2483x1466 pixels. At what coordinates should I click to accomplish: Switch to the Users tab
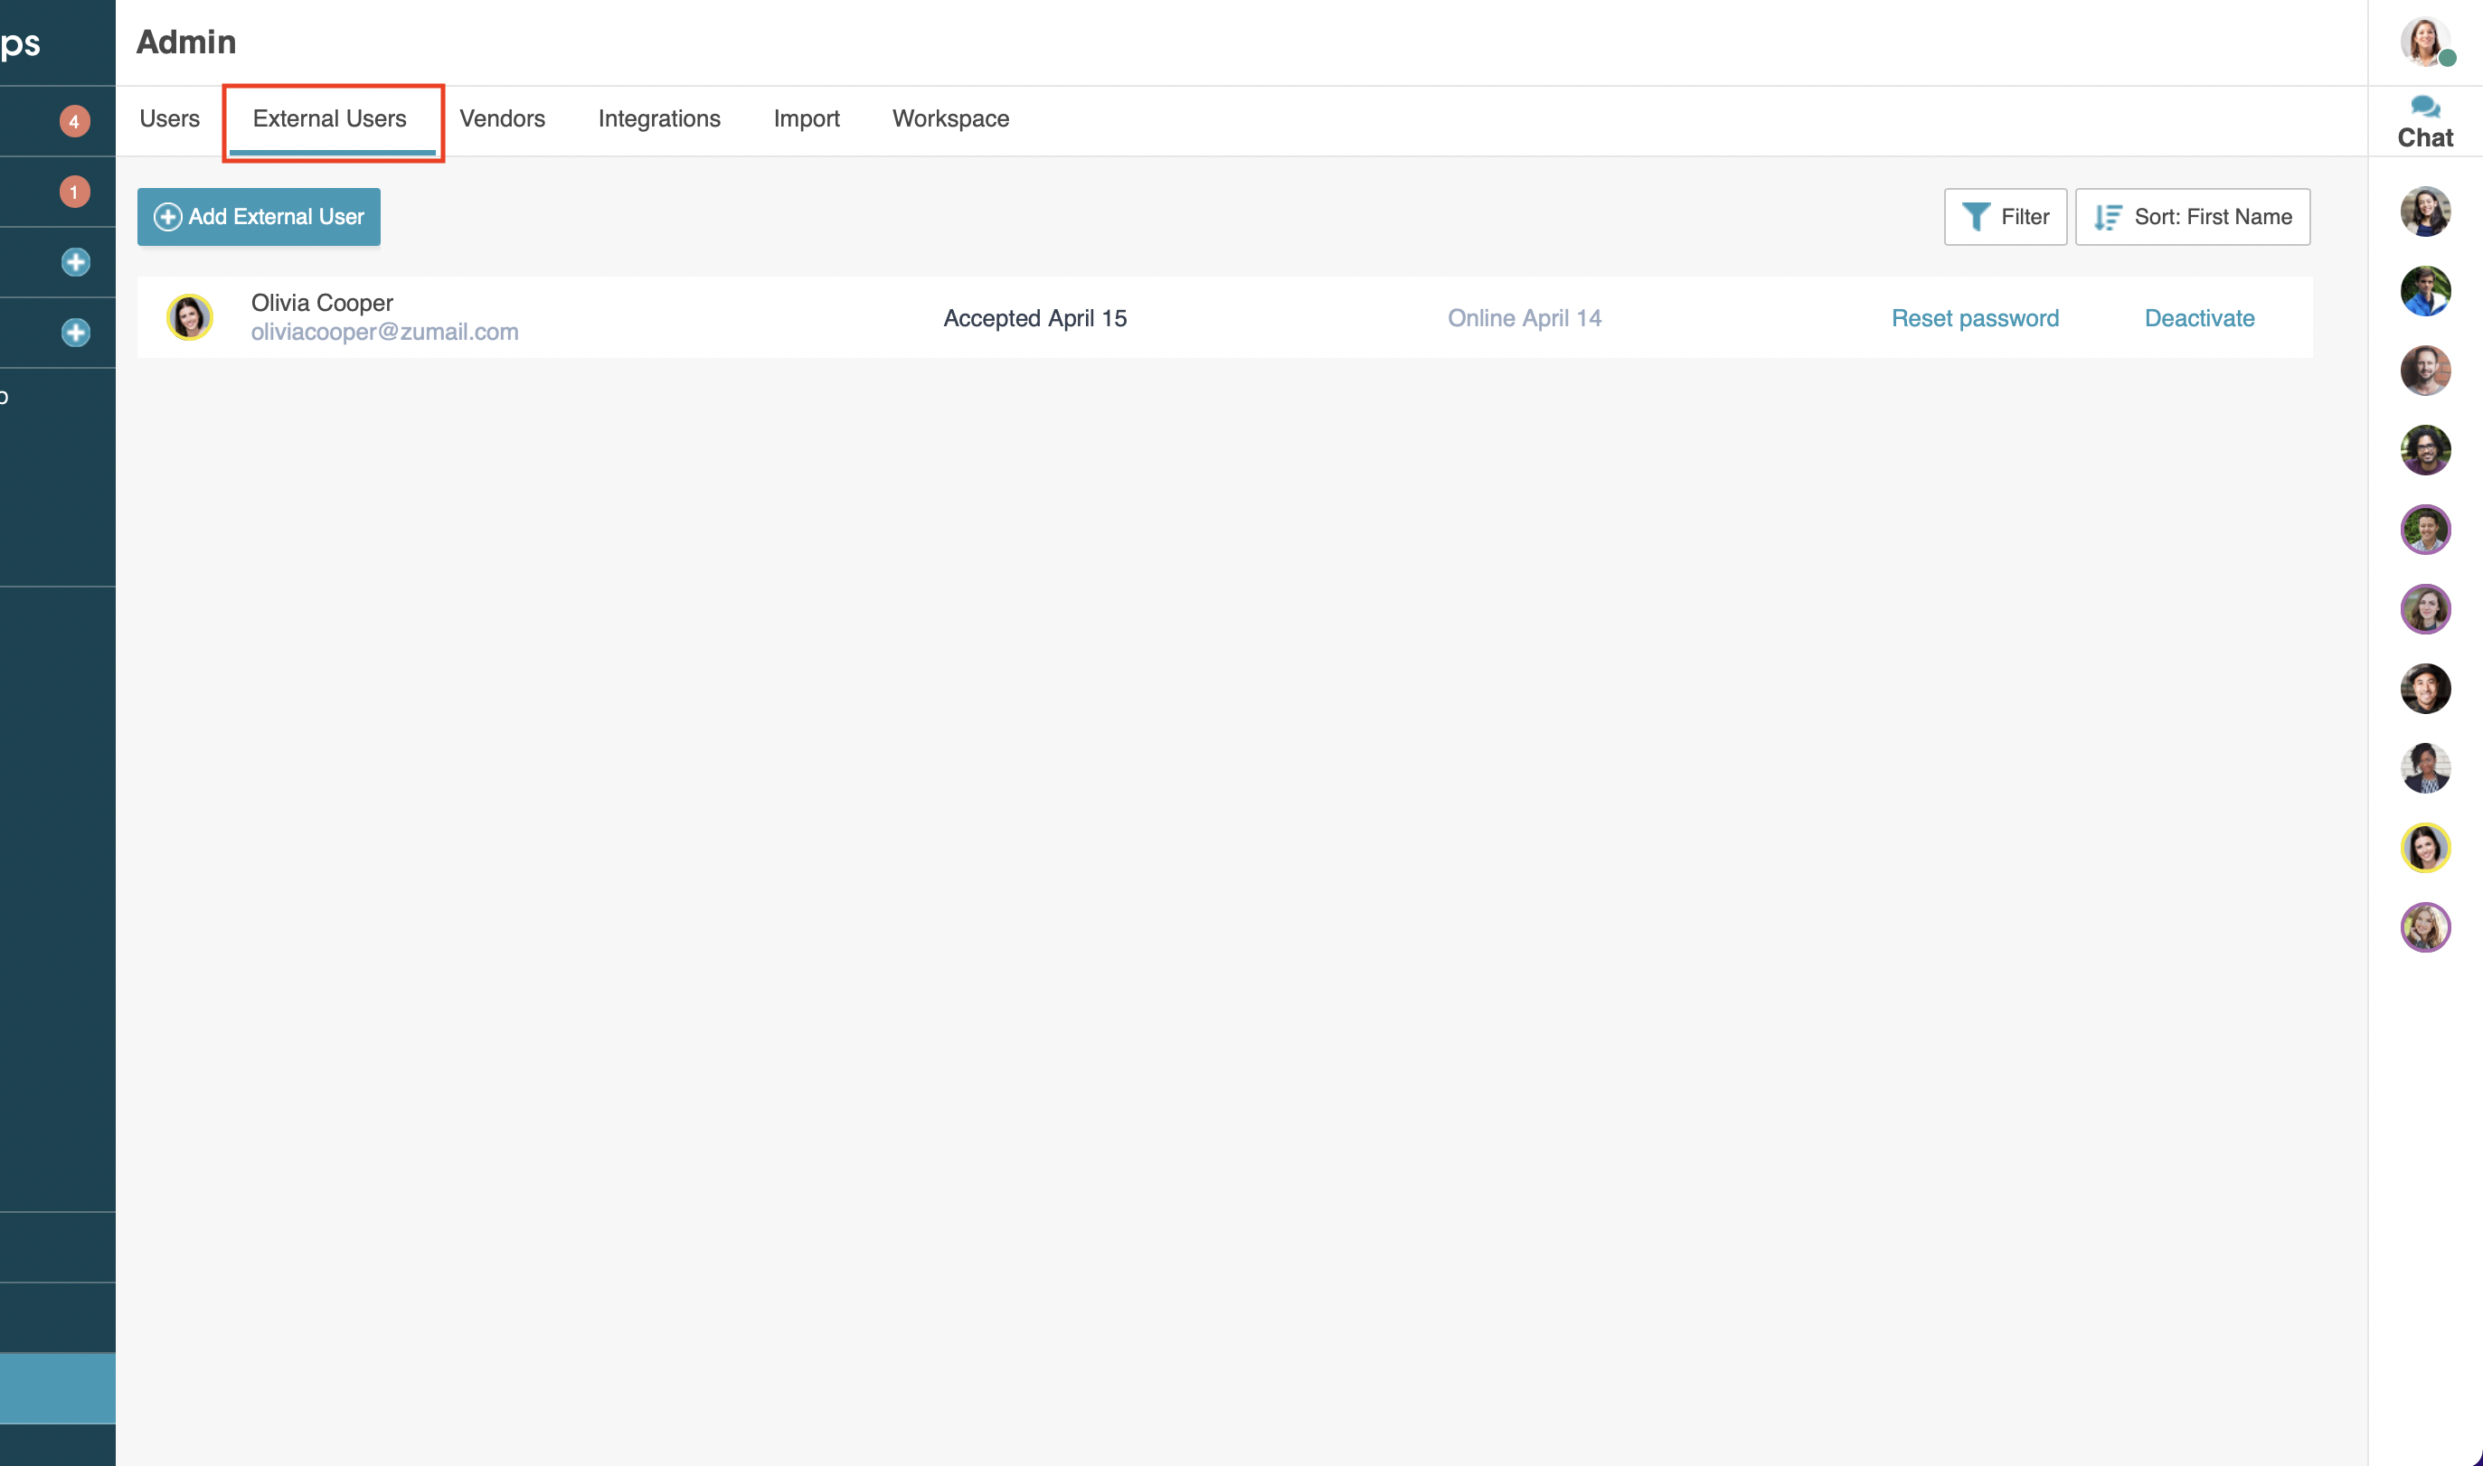click(x=169, y=118)
